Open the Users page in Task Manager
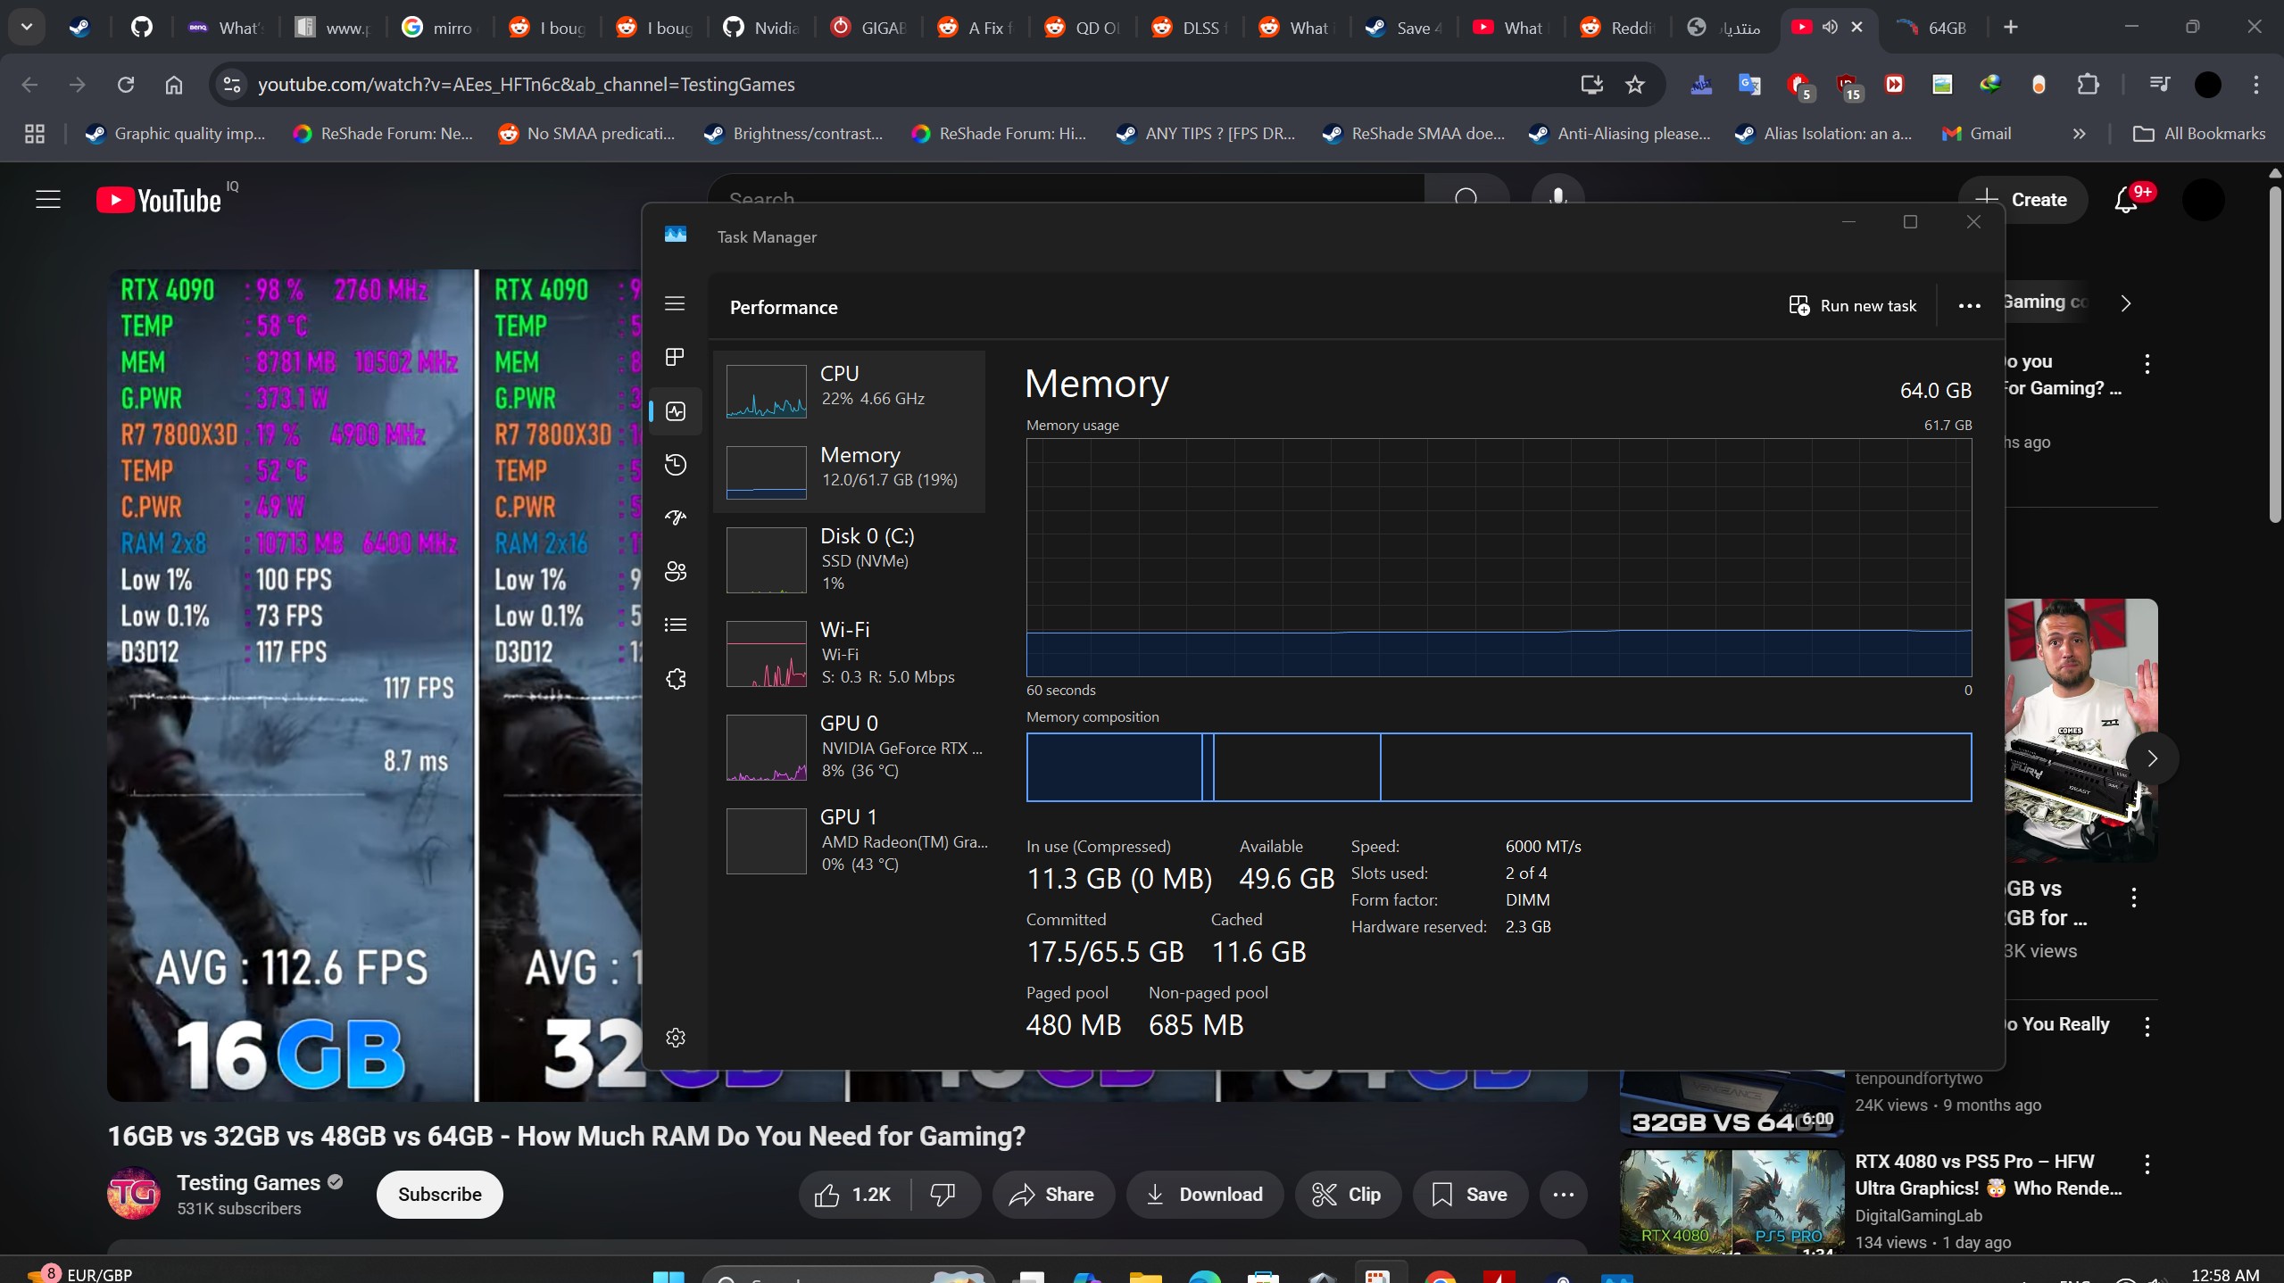This screenshot has height=1283, width=2284. click(x=676, y=572)
